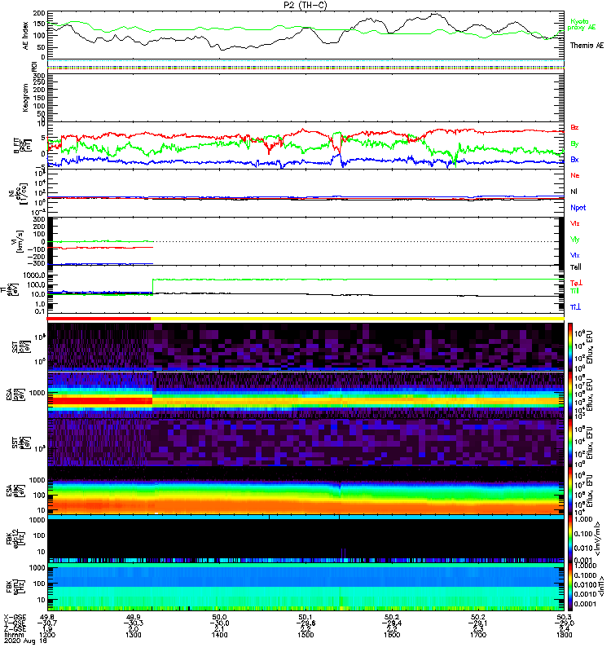This screenshot has width=611, height=652.
Task: Click the Y-GSE value -29.0
Action: [564, 623]
